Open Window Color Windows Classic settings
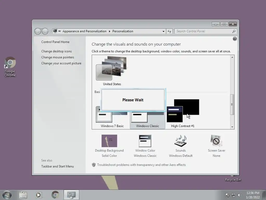Viewport: 266px width, 200px height. tap(145, 146)
